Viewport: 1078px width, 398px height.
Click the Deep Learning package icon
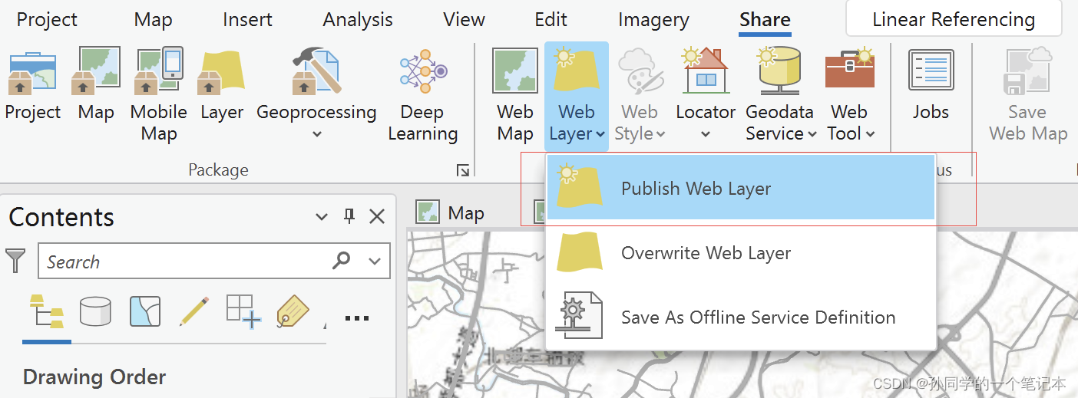423,71
